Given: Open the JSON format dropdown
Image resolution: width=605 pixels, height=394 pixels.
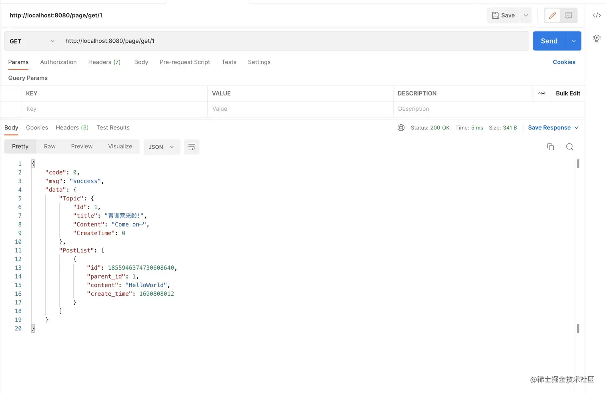Looking at the screenshot, I should (161, 147).
